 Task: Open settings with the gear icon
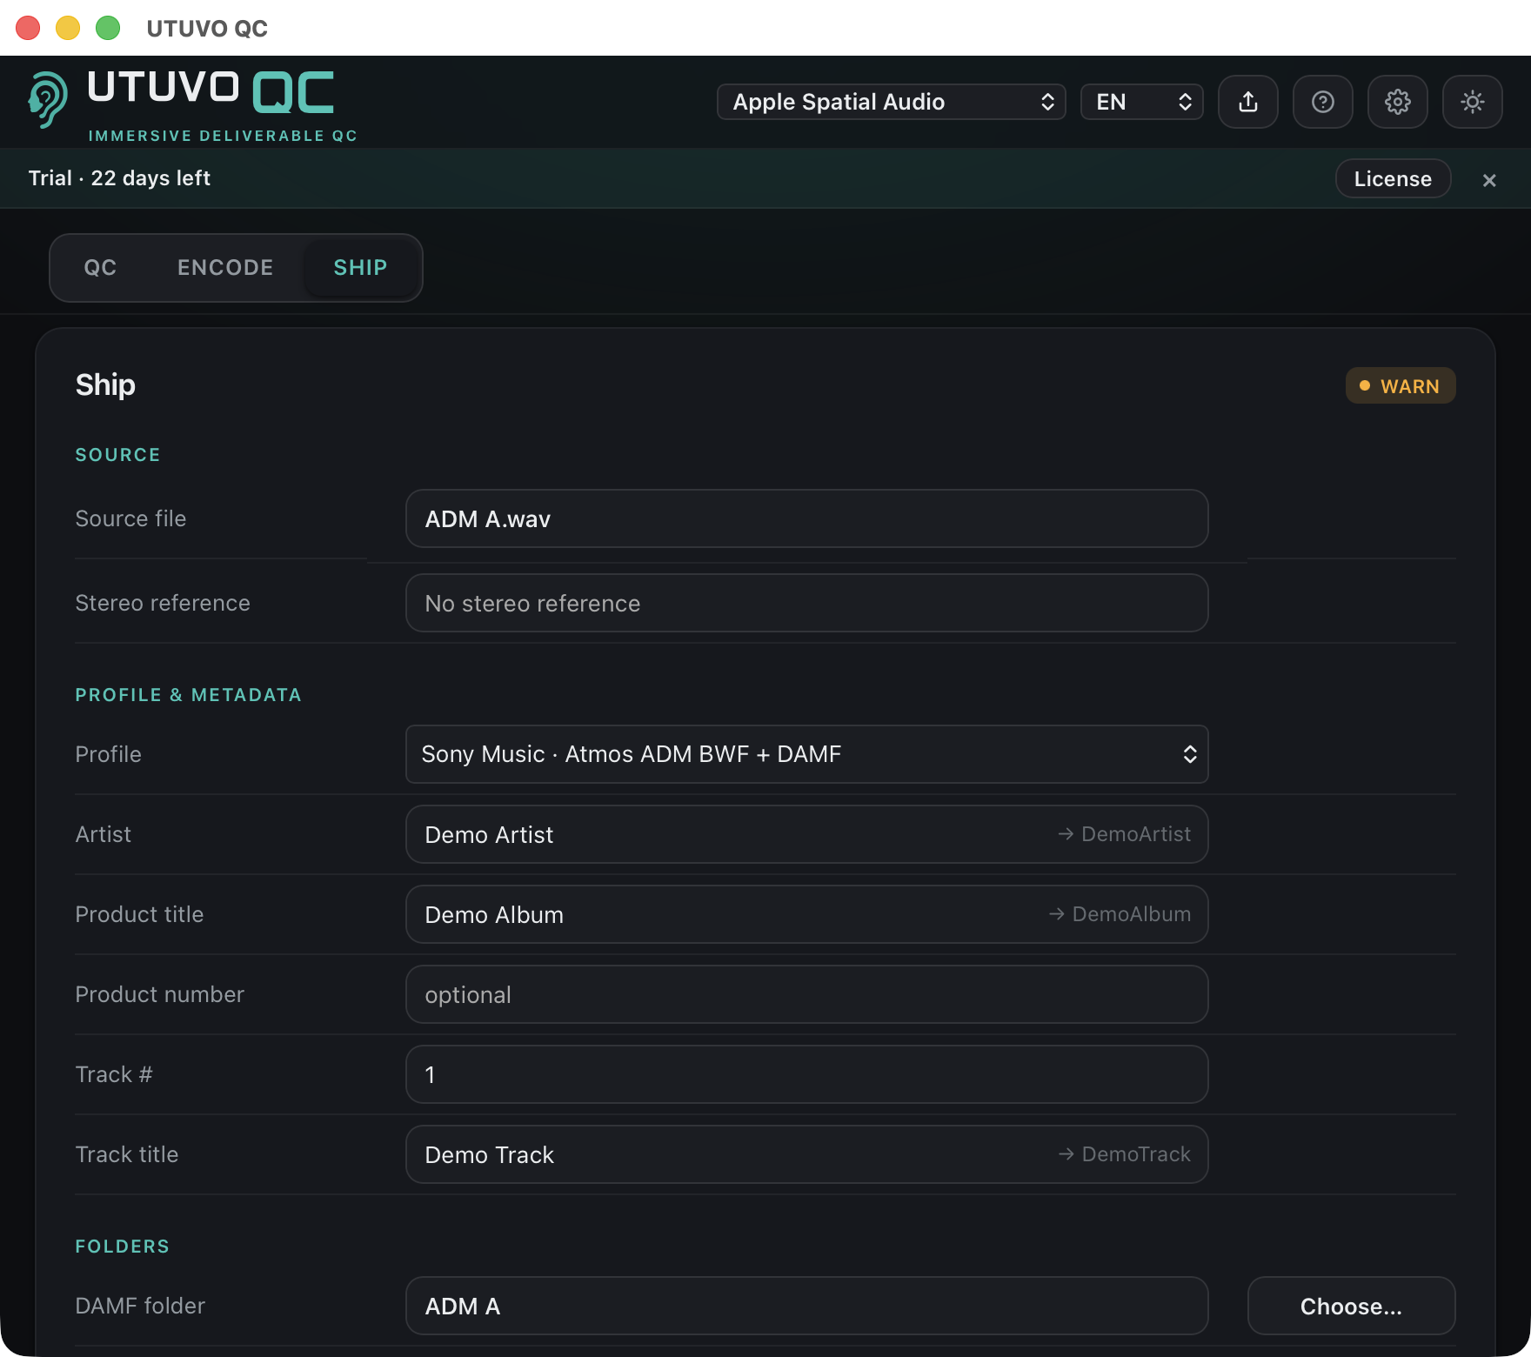[1398, 102]
